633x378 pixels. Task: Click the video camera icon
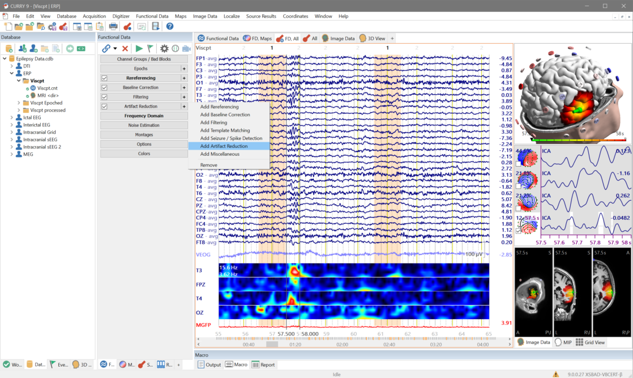pyautogui.click(x=186, y=49)
